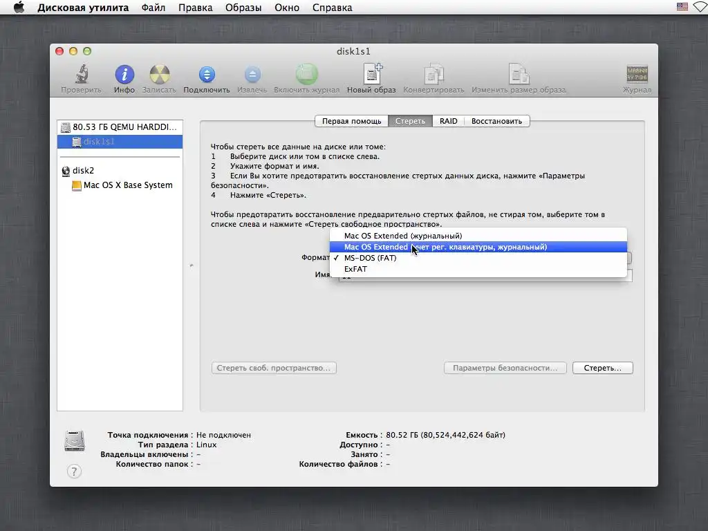Choose Mac OS Extended (журнальный) format option

click(478, 236)
